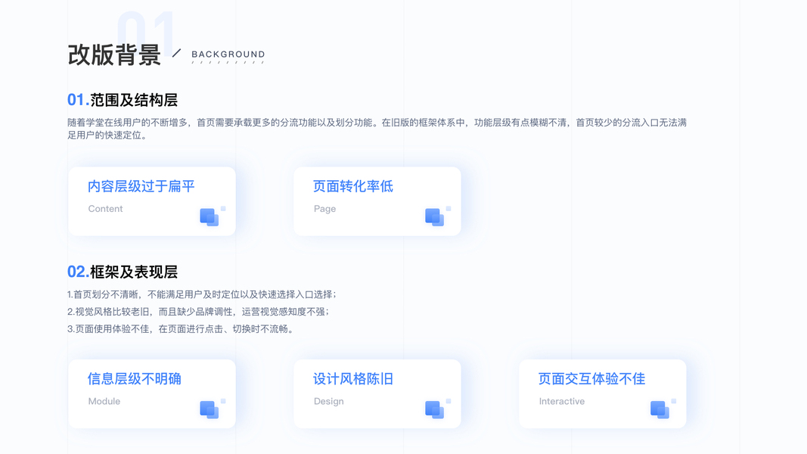The image size is (807, 454).
Task: Click the Page subtitle label
Action: point(324,209)
